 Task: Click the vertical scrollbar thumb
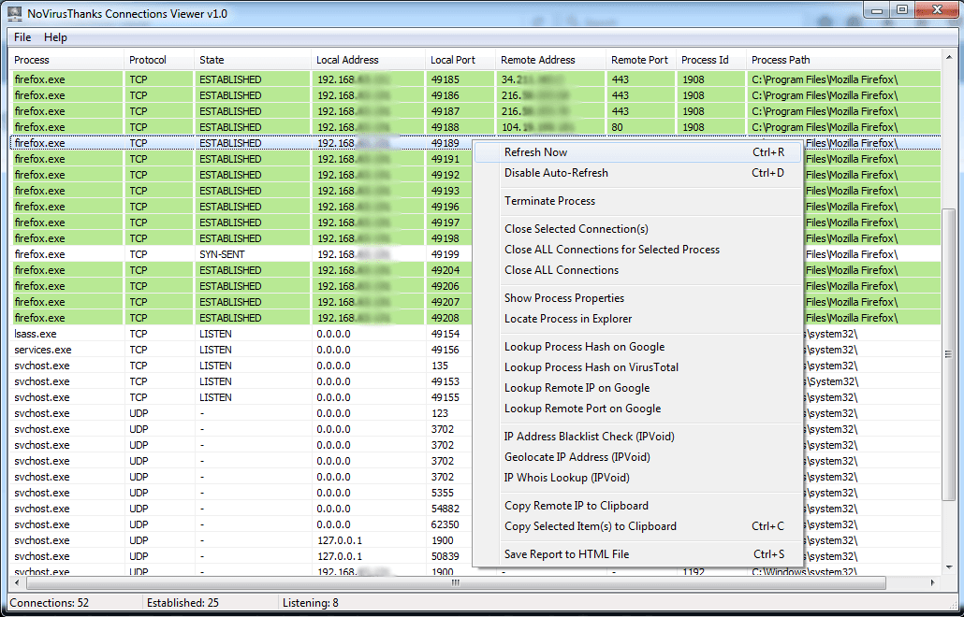click(949, 354)
